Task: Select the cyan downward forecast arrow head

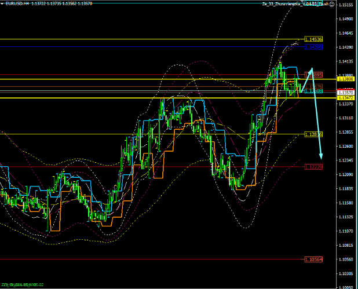Action: (x=320, y=156)
